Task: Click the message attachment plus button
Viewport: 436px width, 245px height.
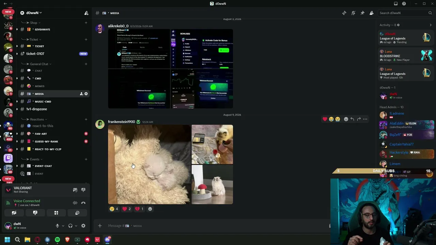Action: (x=100, y=226)
